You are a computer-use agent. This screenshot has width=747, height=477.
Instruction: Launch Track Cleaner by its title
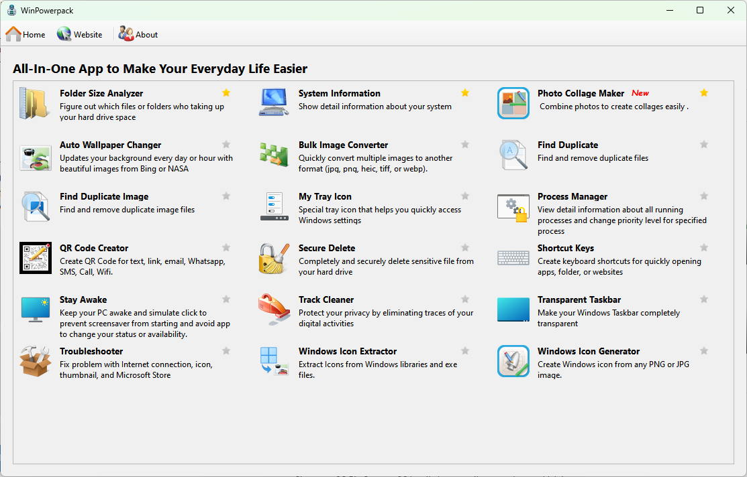(x=326, y=299)
